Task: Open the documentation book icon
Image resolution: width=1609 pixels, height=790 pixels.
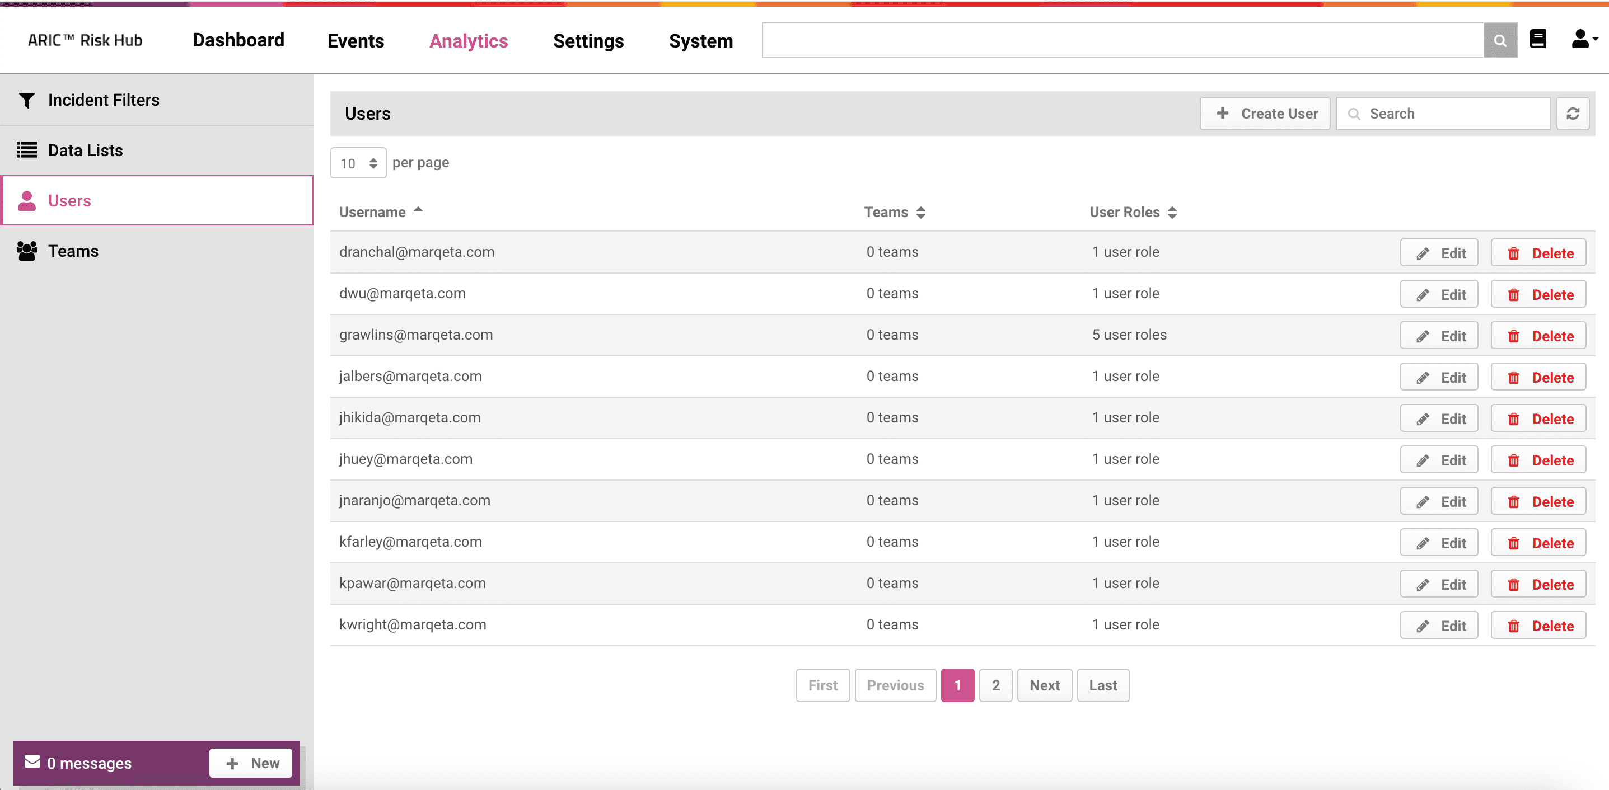Action: click(1537, 39)
